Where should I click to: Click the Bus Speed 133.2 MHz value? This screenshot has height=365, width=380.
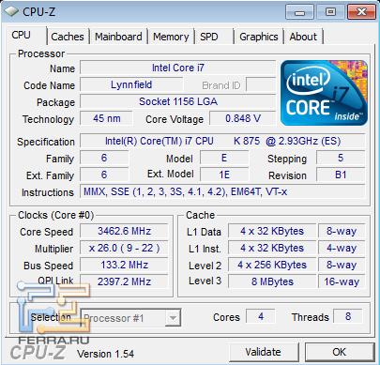[x=124, y=265]
